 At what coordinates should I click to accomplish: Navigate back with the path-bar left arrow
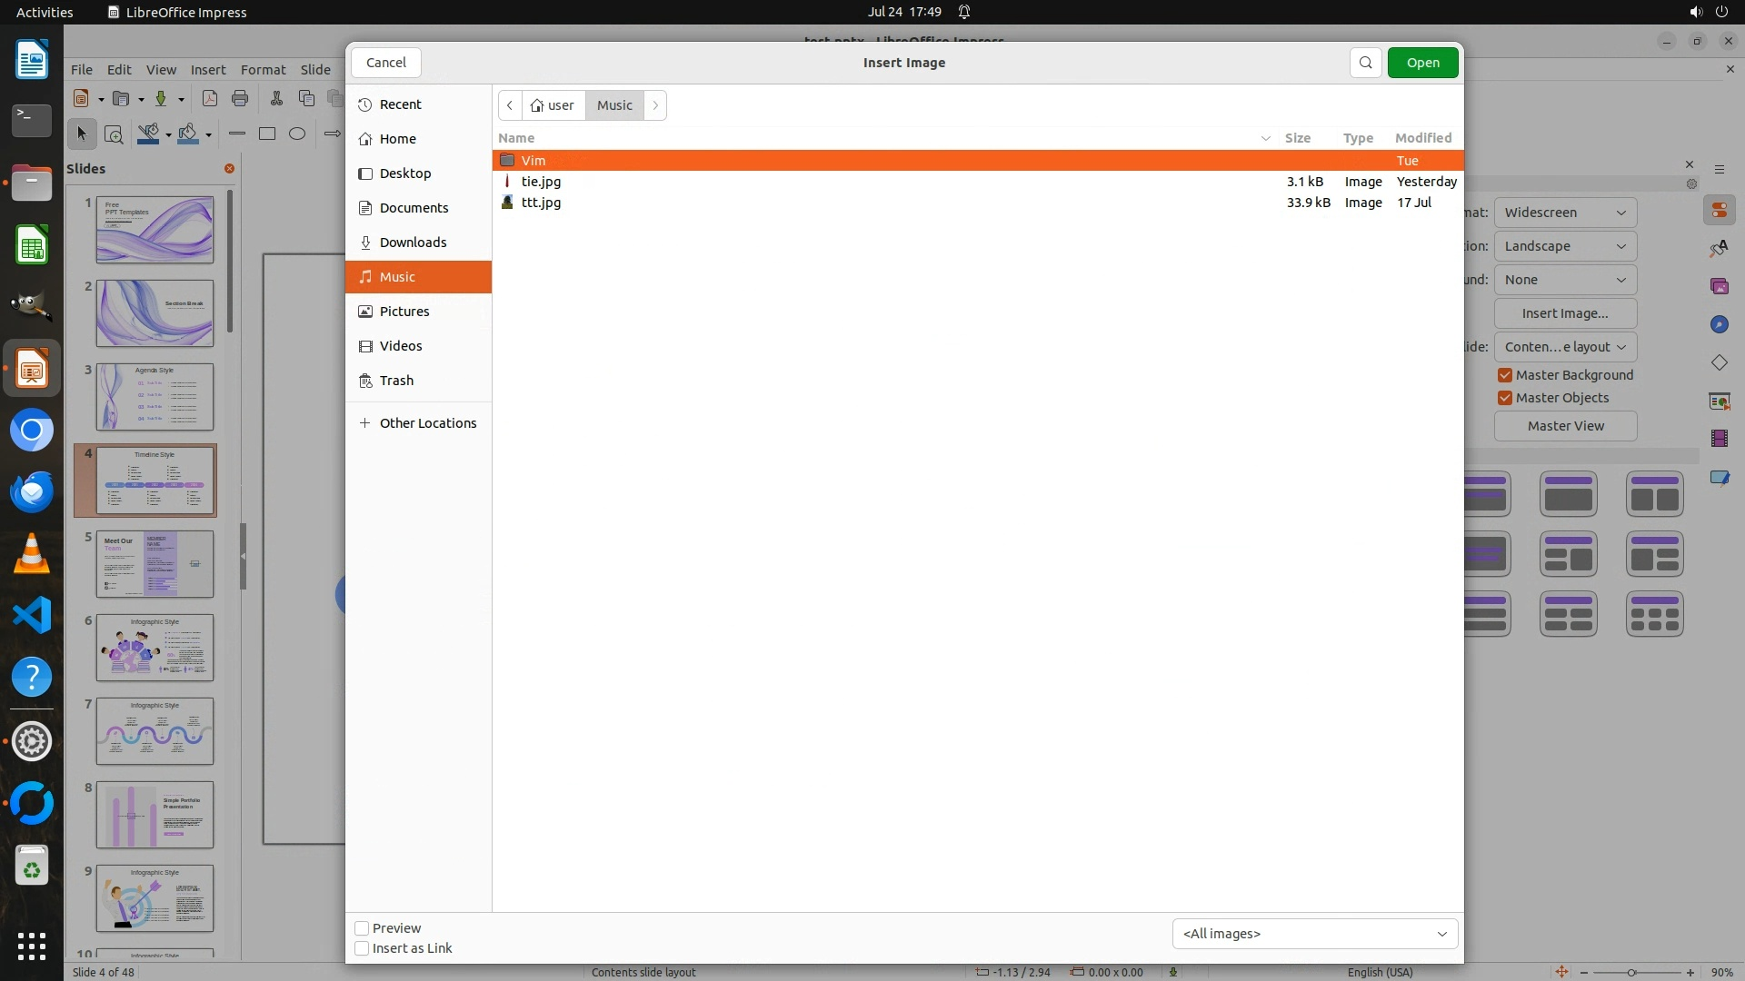click(x=510, y=105)
